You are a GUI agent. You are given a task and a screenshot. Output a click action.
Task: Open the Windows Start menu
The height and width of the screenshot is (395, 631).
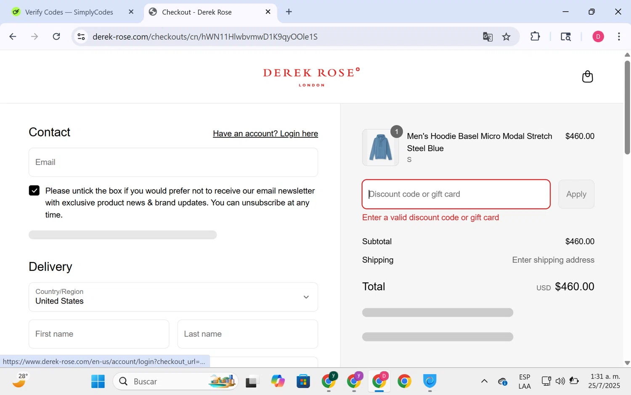98,382
